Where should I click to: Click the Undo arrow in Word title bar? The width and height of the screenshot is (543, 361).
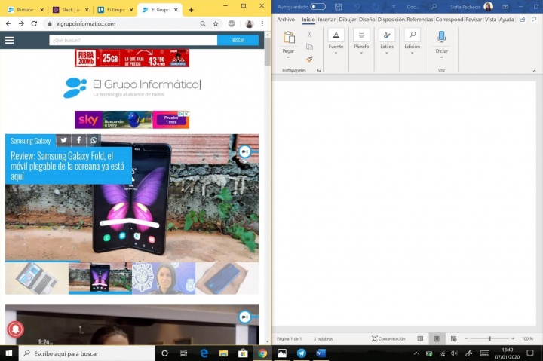click(357, 7)
